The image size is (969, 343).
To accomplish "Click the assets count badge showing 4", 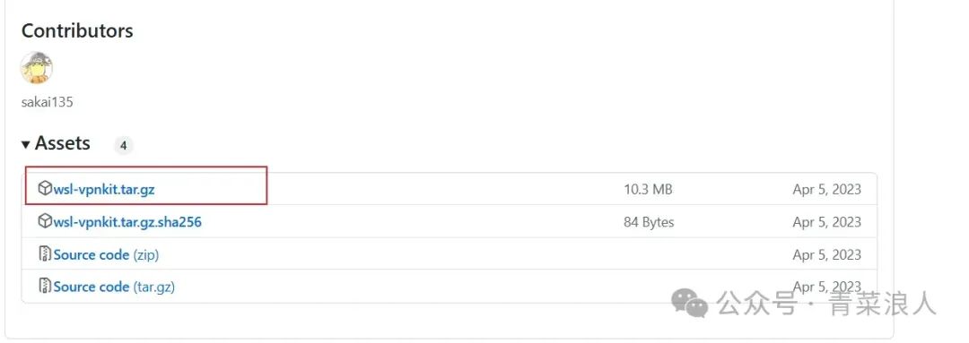I will [124, 146].
